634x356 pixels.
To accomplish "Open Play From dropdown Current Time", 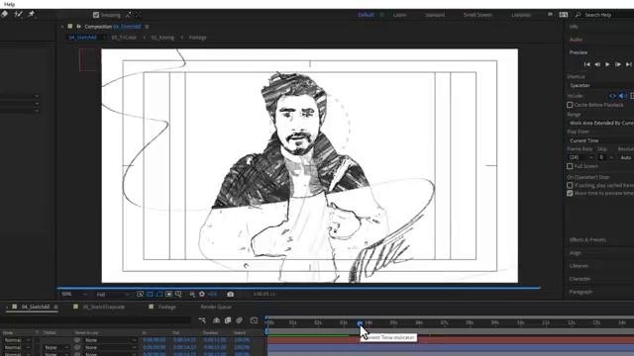I will click(600, 140).
